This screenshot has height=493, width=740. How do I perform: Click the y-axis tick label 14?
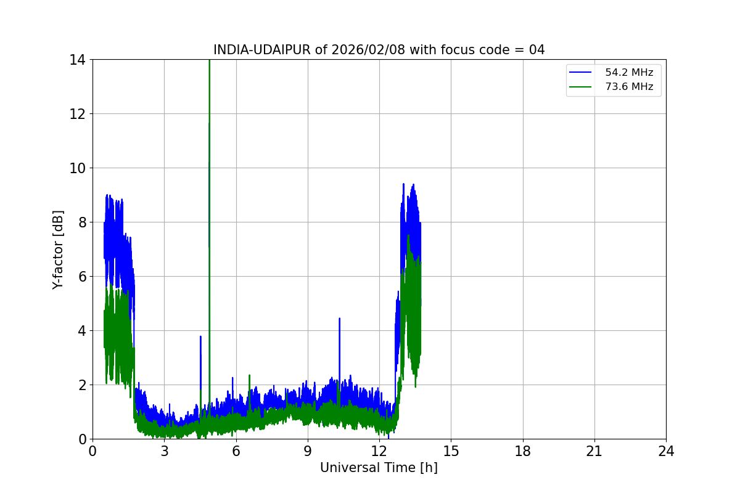[78, 60]
